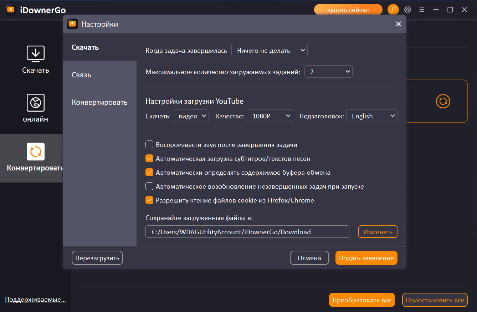The width and height of the screenshot is (477, 312).
Task: Click the купить сейчас button
Action: [x=348, y=10]
